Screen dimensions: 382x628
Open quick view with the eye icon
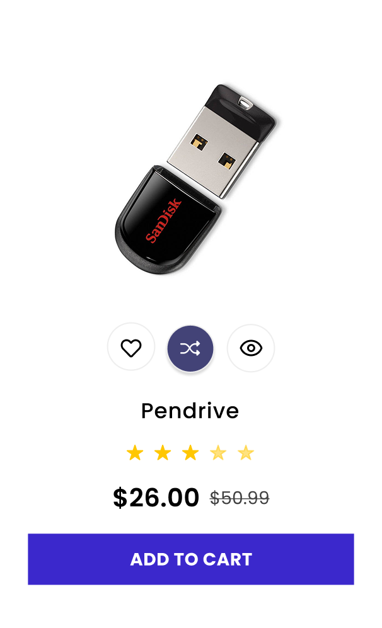[251, 348]
